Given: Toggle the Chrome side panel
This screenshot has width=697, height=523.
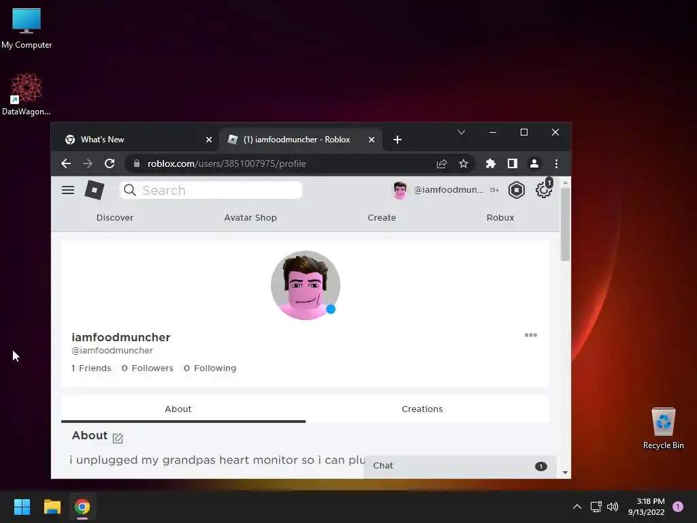Looking at the screenshot, I should [512, 163].
